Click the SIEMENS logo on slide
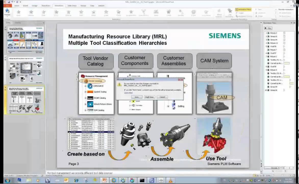Screen dimensions: 299x184 (x=225, y=36)
